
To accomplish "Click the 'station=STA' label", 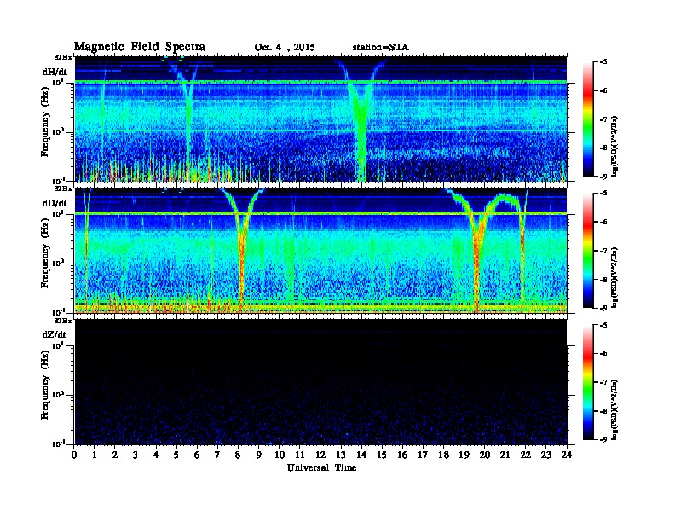I will [x=380, y=48].
